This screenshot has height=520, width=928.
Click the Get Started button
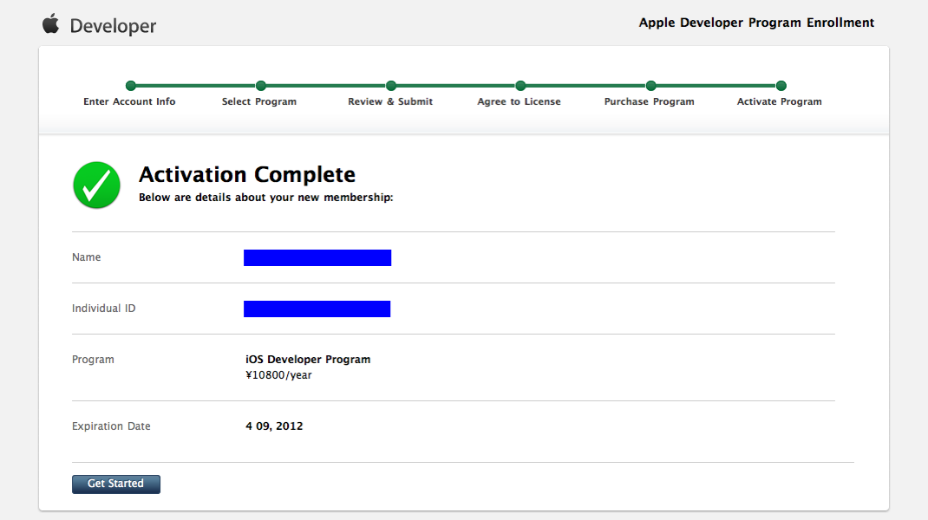pos(116,484)
